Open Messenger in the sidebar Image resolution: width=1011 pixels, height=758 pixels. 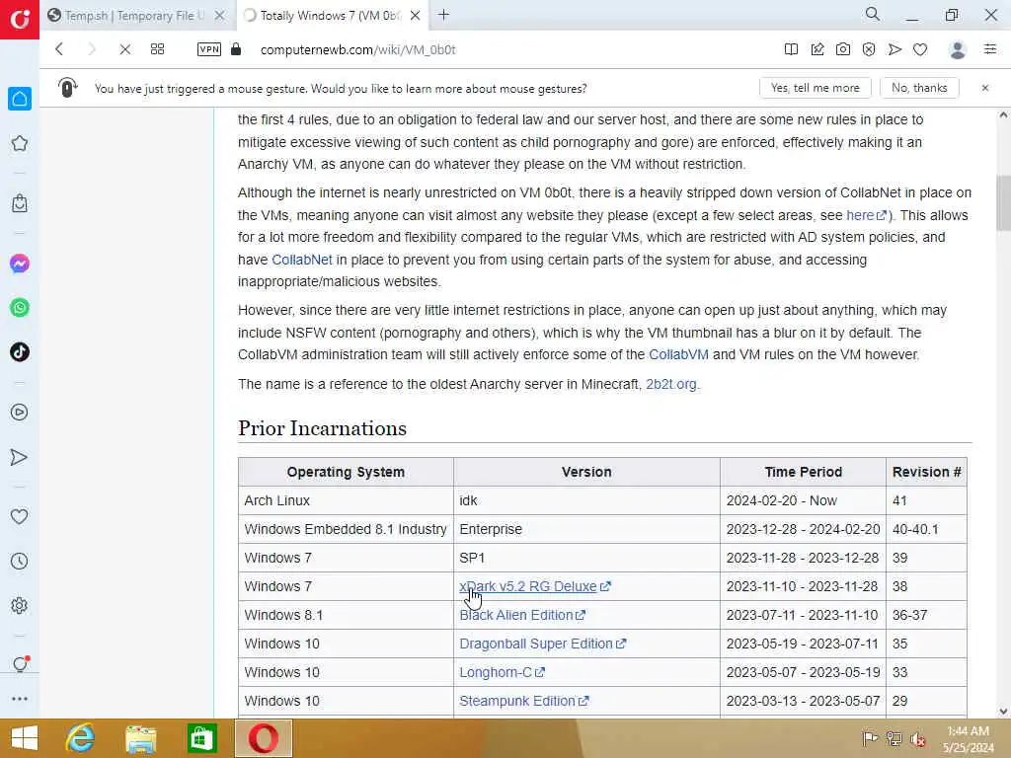click(20, 263)
